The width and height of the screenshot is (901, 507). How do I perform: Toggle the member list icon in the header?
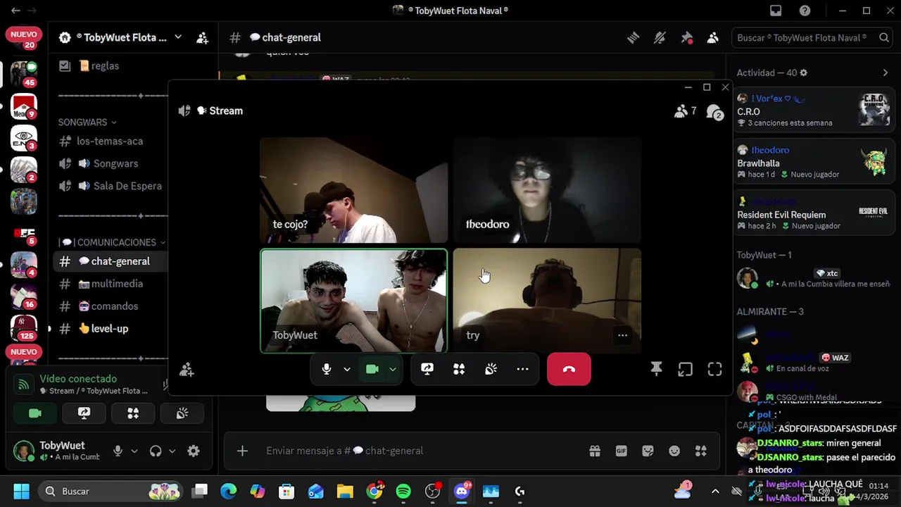(713, 38)
